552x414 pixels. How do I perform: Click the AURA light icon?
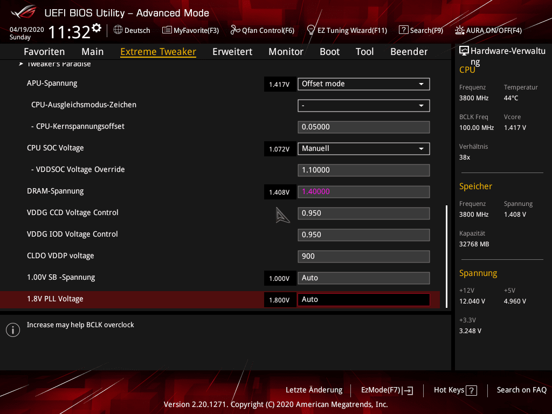tap(459, 30)
